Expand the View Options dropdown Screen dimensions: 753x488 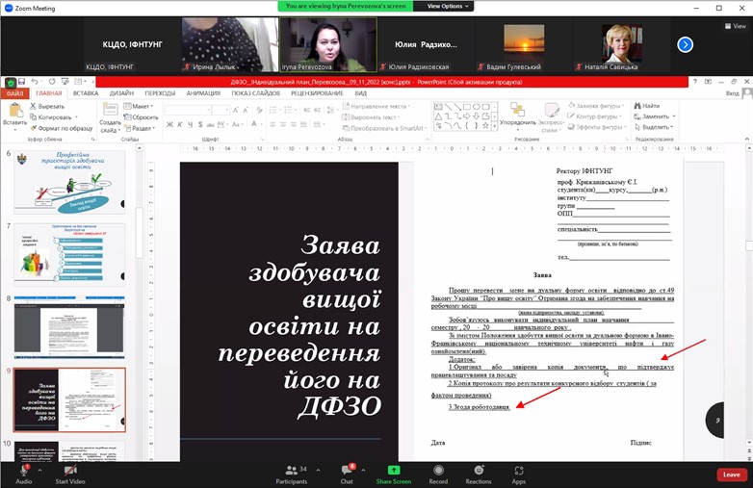tap(445, 6)
